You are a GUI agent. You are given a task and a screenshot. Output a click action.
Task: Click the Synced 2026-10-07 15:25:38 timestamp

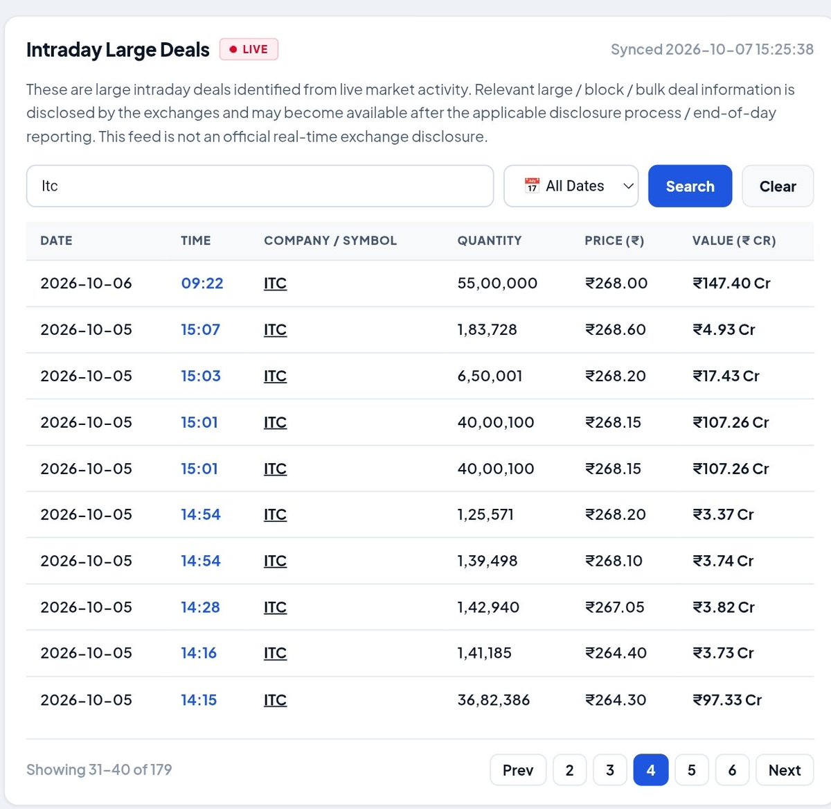(712, 49)
